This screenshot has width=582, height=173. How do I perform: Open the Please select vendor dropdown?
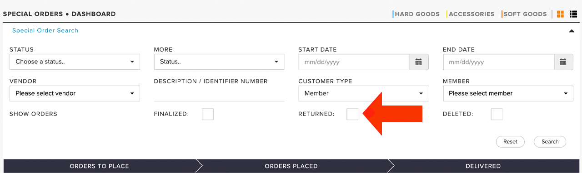click(75, 93)
